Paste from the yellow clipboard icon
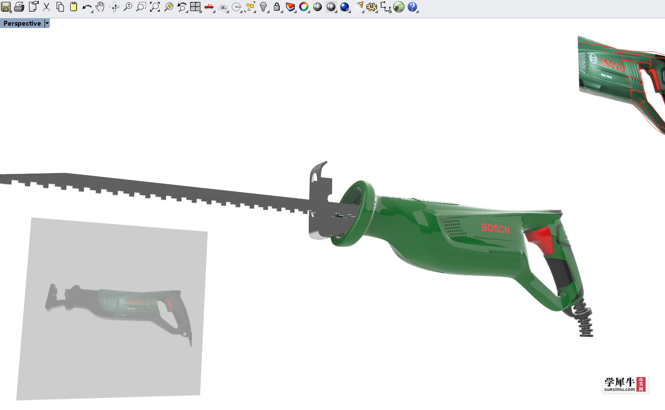The height and width of the screenshot is (410, 665). (74, 7)
